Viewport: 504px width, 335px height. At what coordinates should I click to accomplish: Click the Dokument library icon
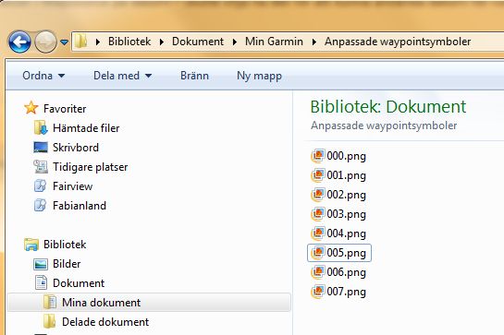tap(41, 282)
